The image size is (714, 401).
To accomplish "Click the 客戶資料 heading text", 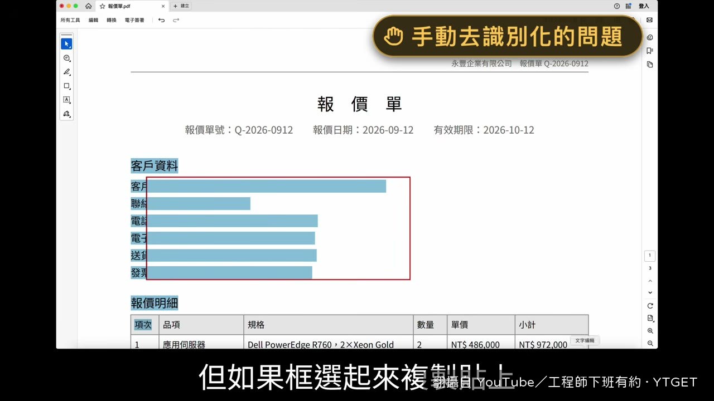I will [155, 165].
